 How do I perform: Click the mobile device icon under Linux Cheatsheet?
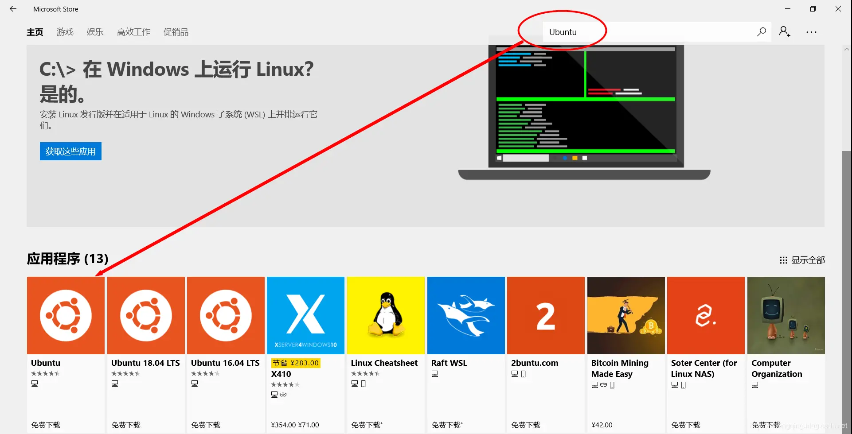click(x=363, y=384)
